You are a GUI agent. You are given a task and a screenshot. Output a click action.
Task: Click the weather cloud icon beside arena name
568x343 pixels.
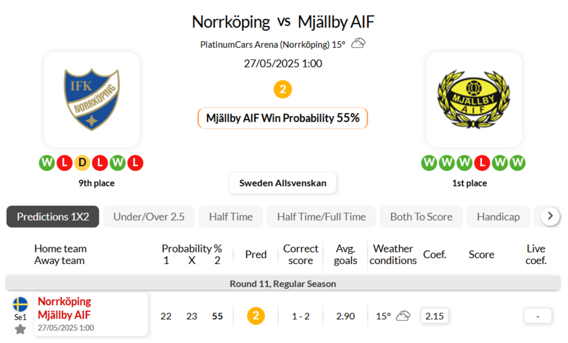(x=358, y=44)
